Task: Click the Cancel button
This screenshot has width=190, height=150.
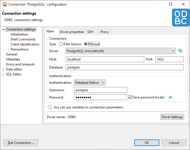Action: [174, 143]
